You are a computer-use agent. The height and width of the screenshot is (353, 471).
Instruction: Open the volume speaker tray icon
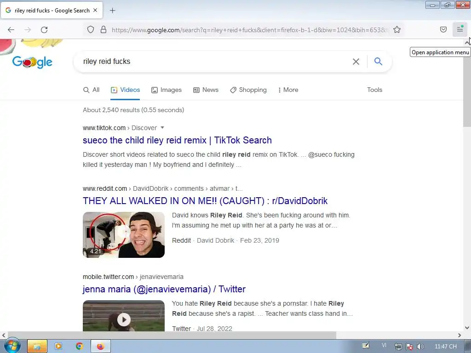pyautogui.click(x=420, y=347)
